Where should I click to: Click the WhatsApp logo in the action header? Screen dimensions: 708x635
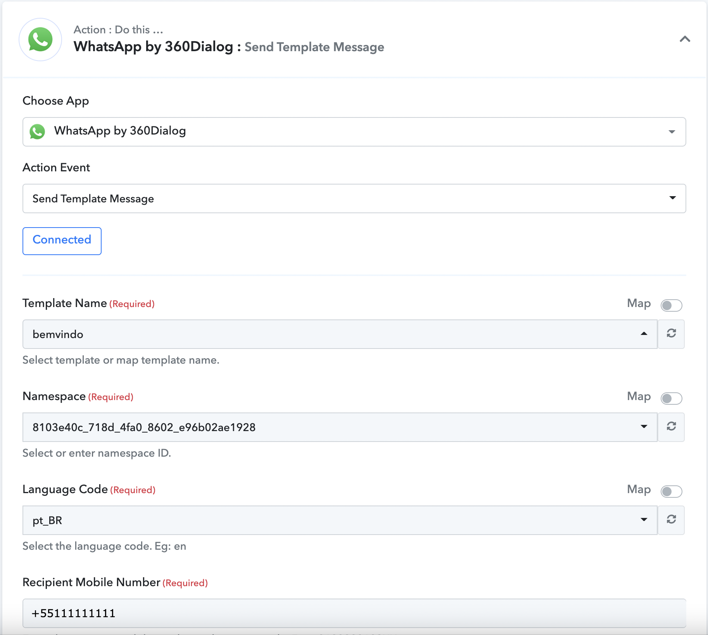[x=40, y=40]
